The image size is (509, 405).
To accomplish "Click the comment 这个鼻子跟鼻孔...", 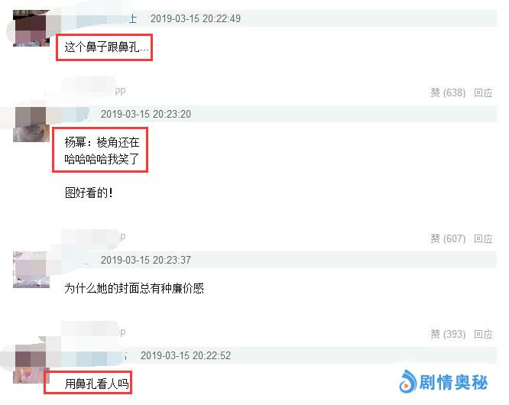I will click(106, 47).
